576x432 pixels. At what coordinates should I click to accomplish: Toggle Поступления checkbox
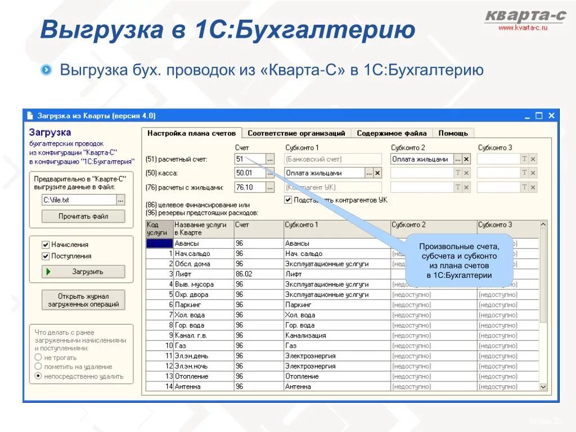point(46,256)
